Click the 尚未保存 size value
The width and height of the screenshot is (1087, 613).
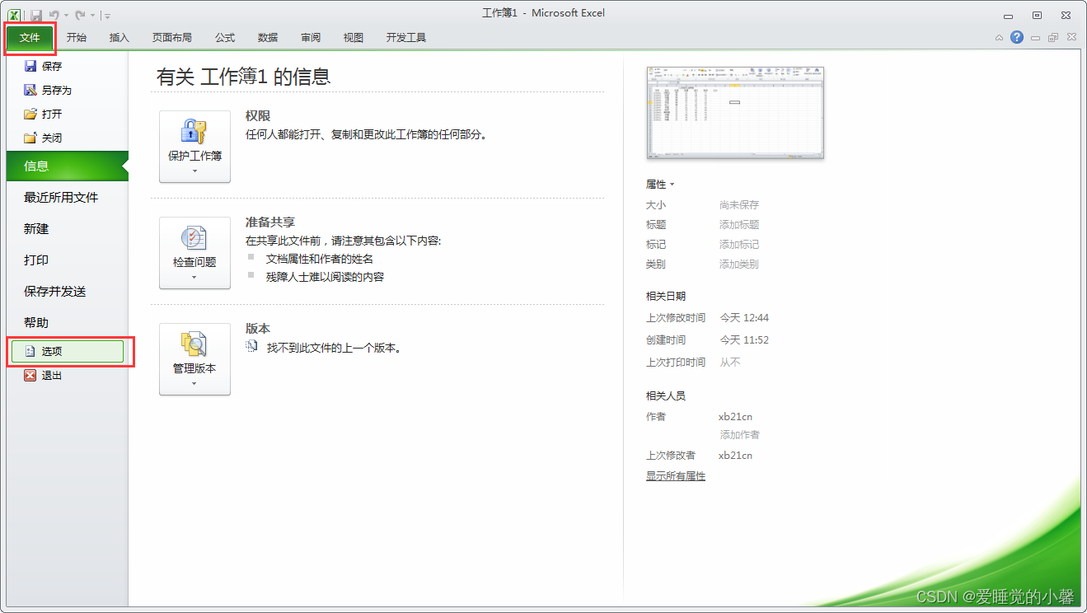(739, 204)
